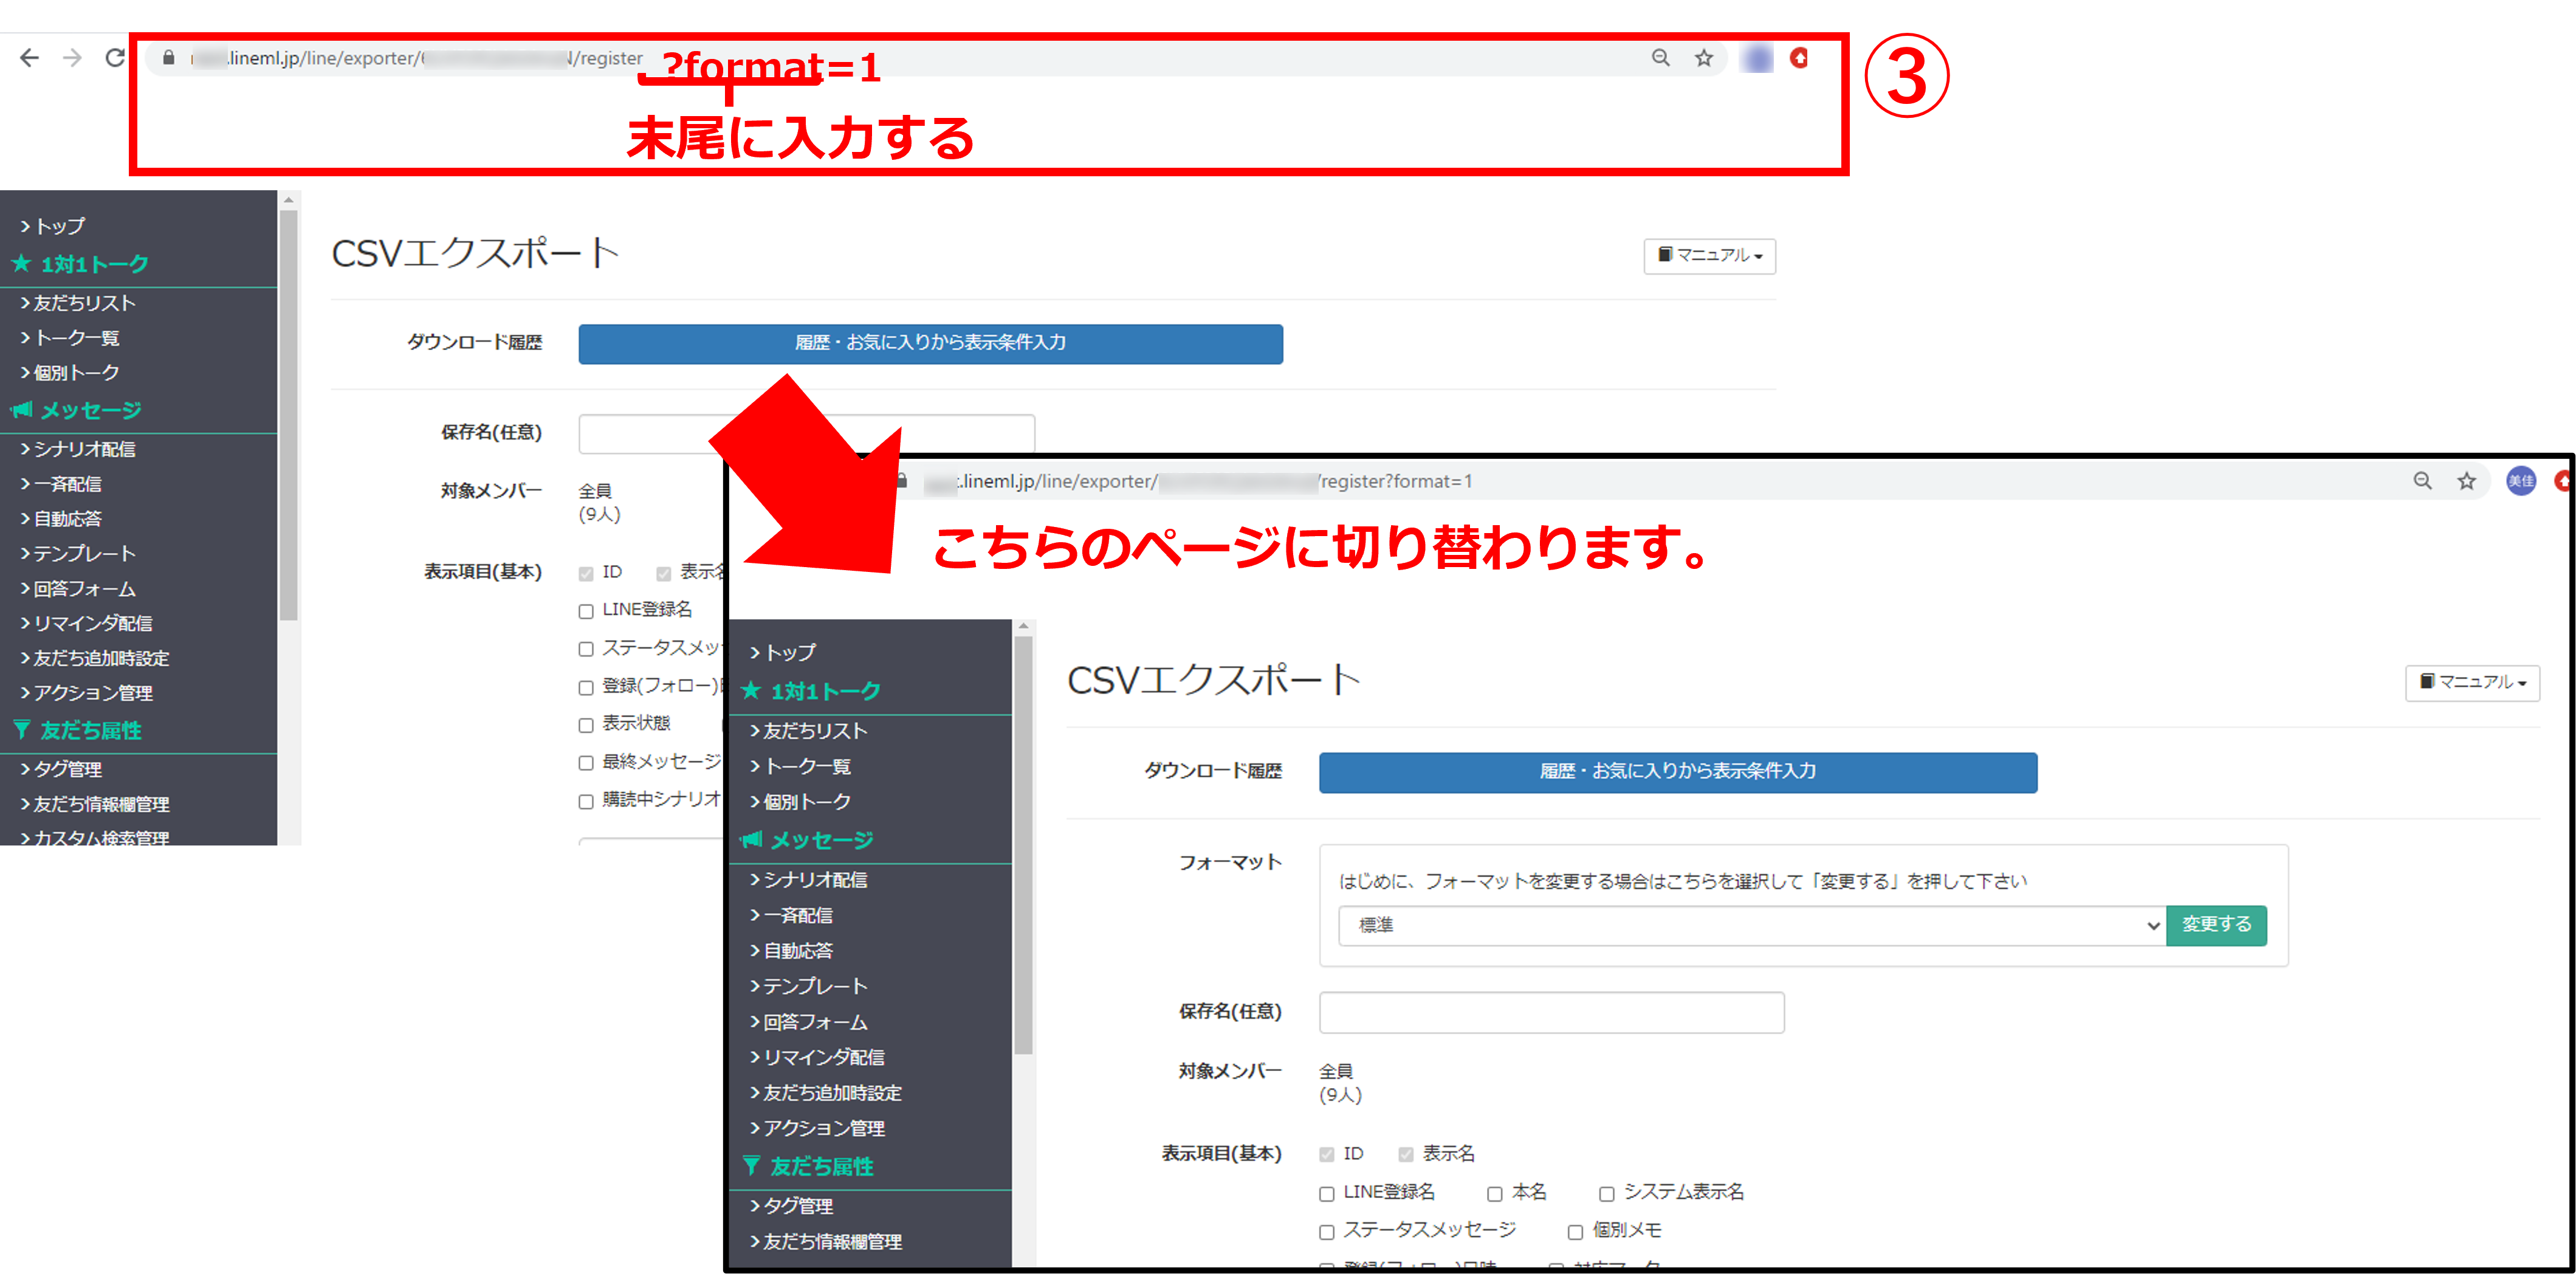Click back sidebar vertical scrollbar thumb
The height and width of the screenshot is (1274, 2576).
coord(288,415)
